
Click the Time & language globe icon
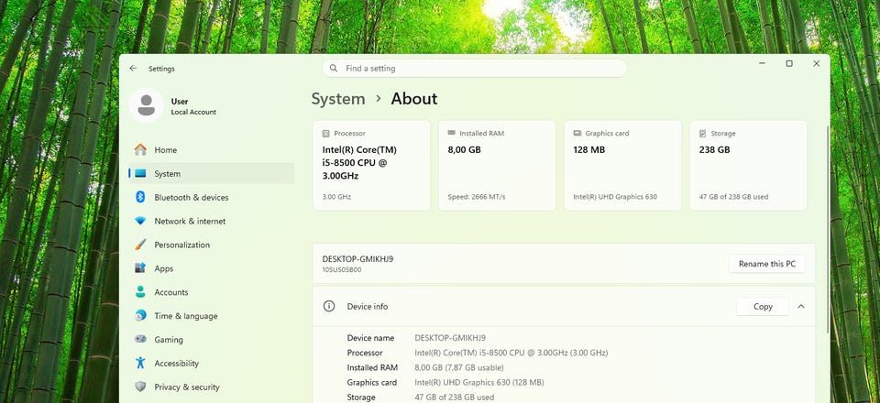tap(140, 316)
